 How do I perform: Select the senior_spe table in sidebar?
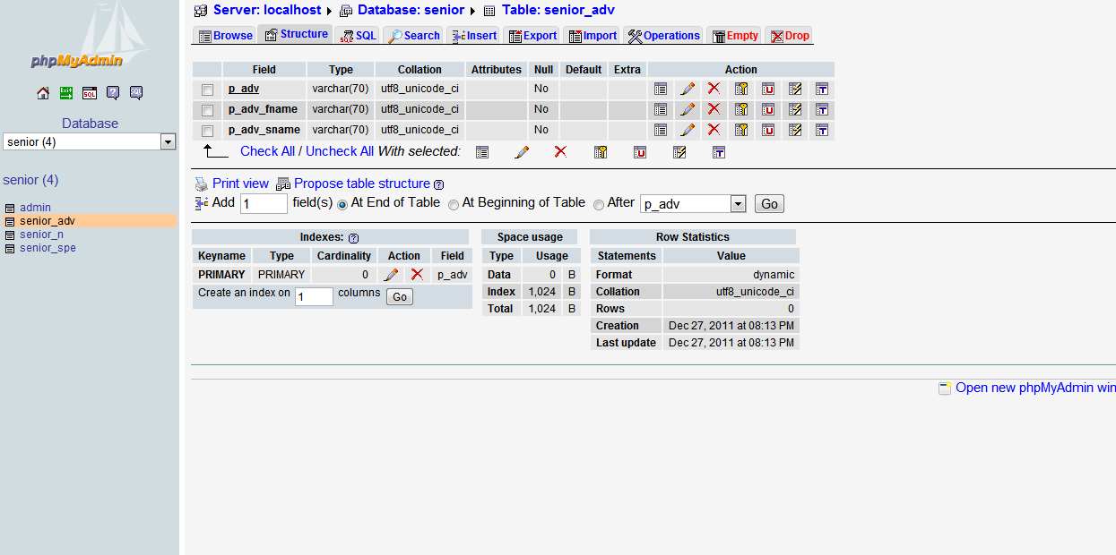(x=48, y=248)
